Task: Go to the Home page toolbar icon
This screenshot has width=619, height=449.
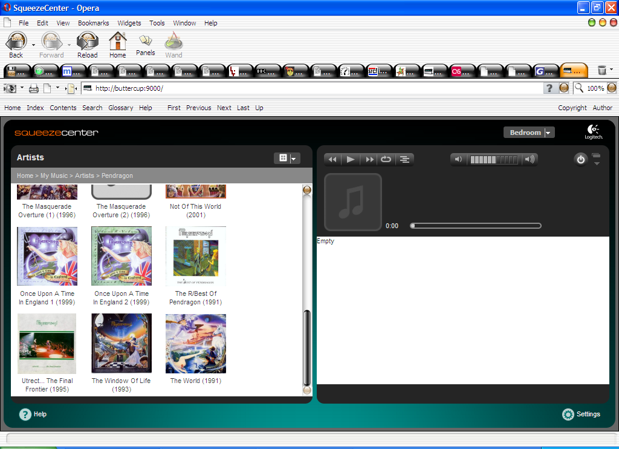Action: point(117,46)
